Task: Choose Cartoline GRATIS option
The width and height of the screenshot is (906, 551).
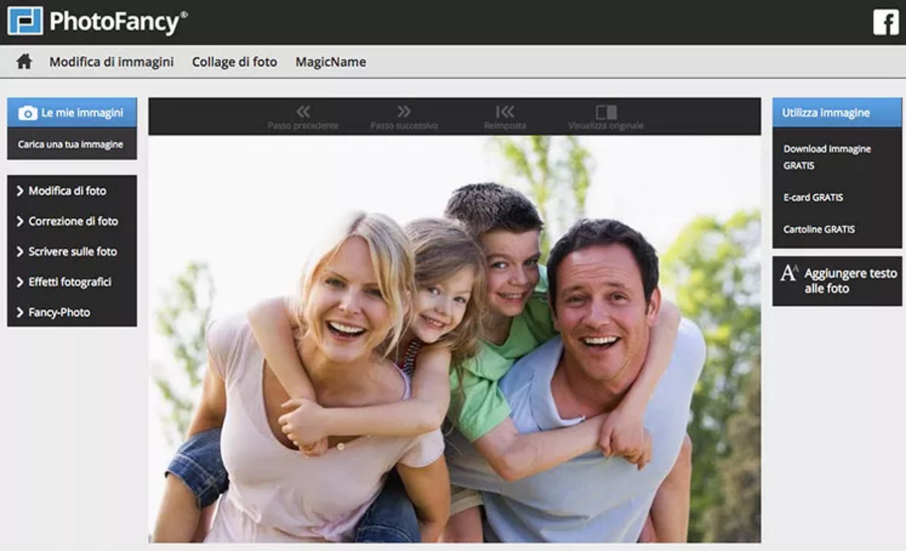Action: (x=819, y=229)
